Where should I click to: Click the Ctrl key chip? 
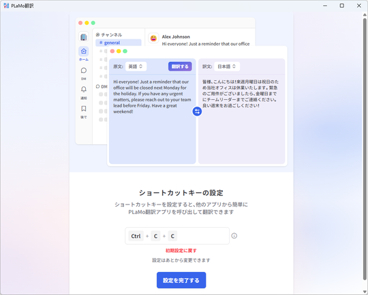(136, 236)
